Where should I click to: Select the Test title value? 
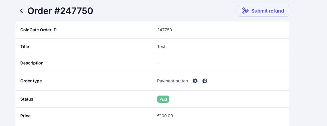coord(161,47)
